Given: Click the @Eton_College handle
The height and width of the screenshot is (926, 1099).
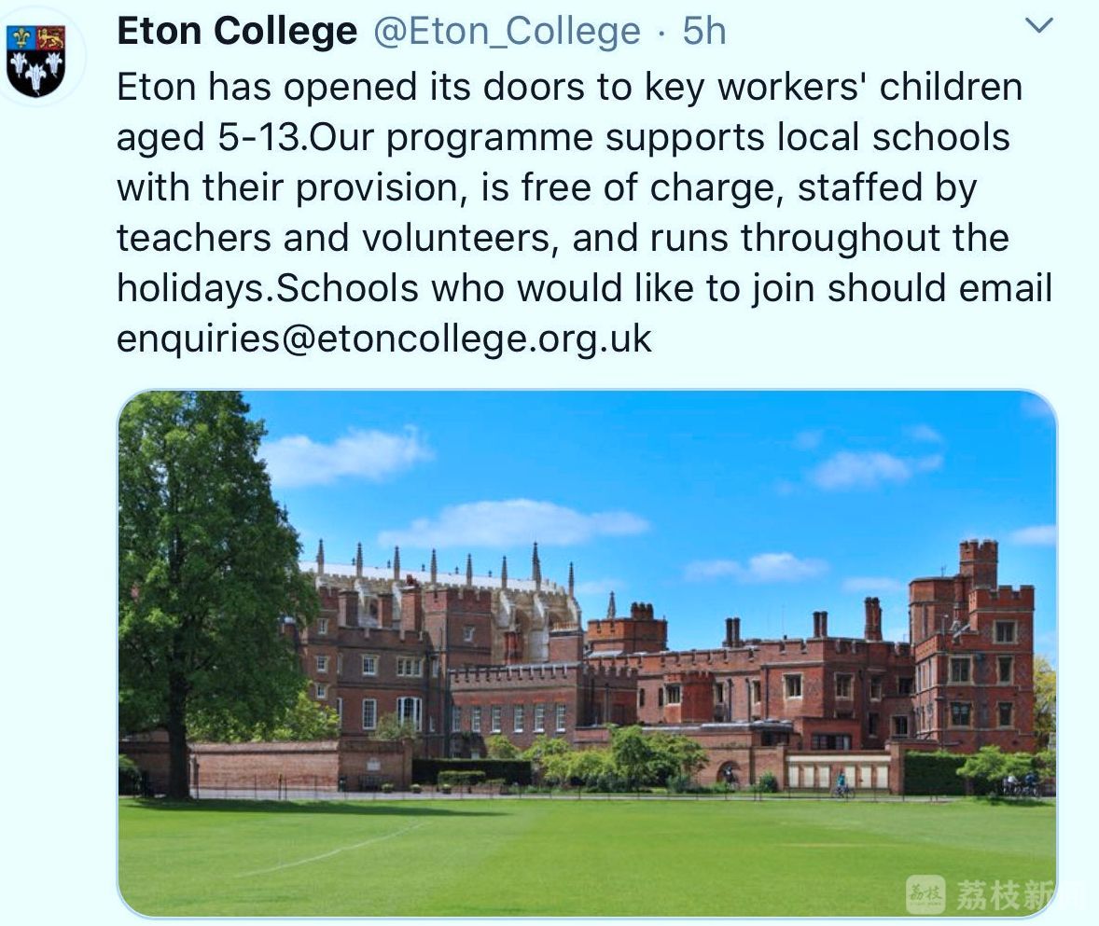Looking at the screenshot, I should coord(507,32).
